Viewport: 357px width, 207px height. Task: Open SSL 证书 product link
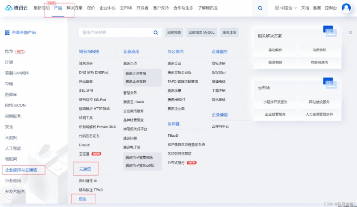(x=86, y=91)
